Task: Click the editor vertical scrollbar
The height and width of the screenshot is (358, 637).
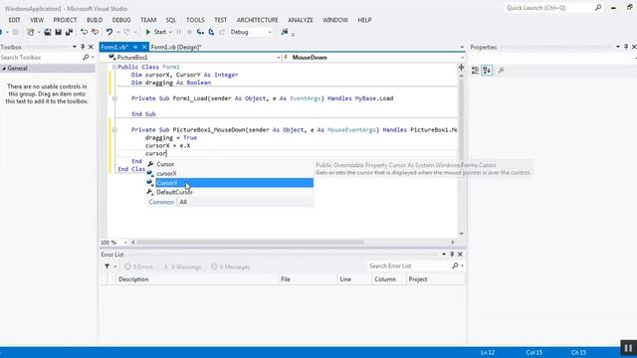Action: tap(461, 155)
